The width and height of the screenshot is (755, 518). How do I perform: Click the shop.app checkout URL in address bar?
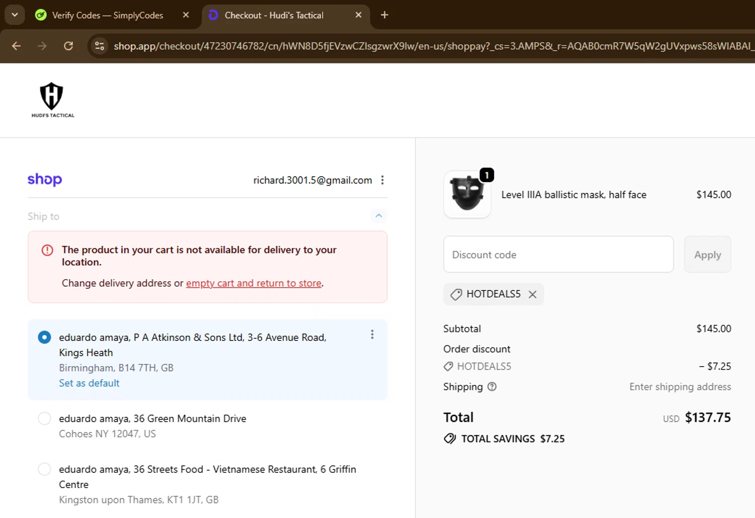[x=433, y=46]
